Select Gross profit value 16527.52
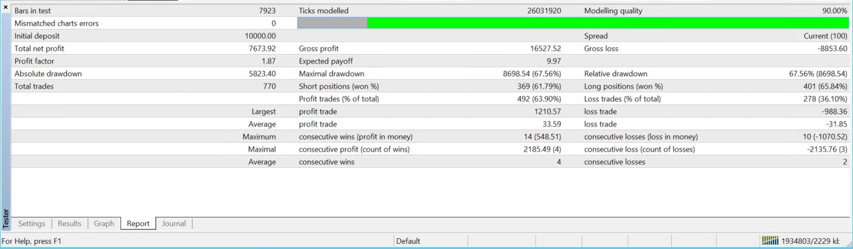The height and width of the screenshot is (249, 853). (546, 48)
